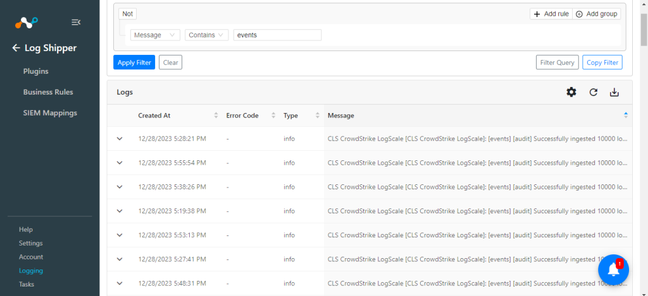Click Message column header text
The height and width of the screenshot is (296, 648).
click(x=340, y=116)
